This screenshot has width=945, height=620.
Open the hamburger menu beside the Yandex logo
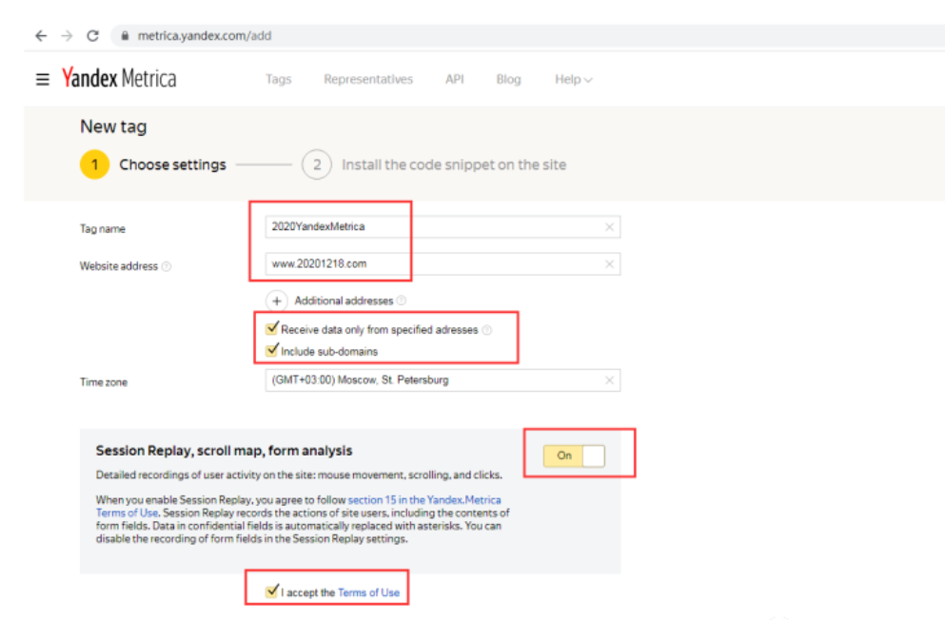pyautogui.click(x=42, y=80)
